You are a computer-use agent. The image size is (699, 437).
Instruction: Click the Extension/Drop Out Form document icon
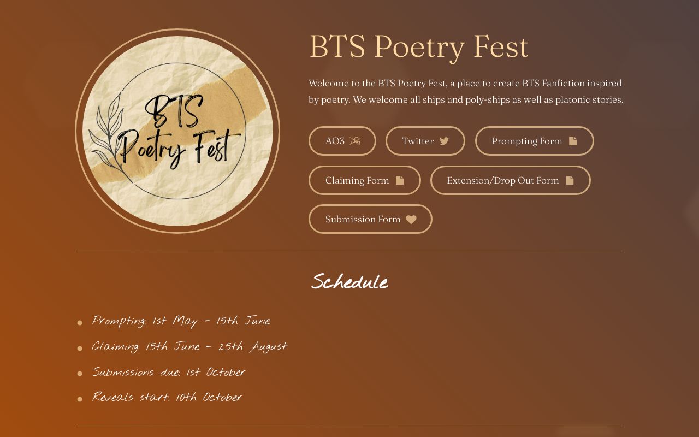pyautogui.click(x=570, y=180)
